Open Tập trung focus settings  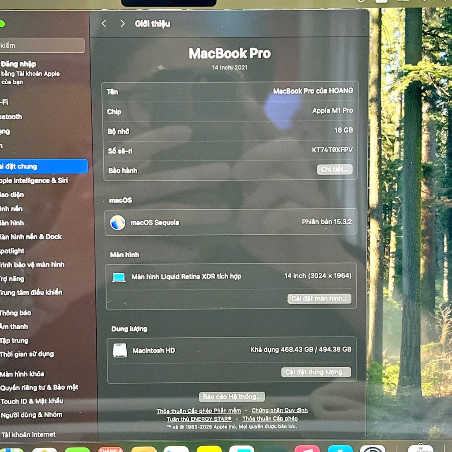click(15, 340)
